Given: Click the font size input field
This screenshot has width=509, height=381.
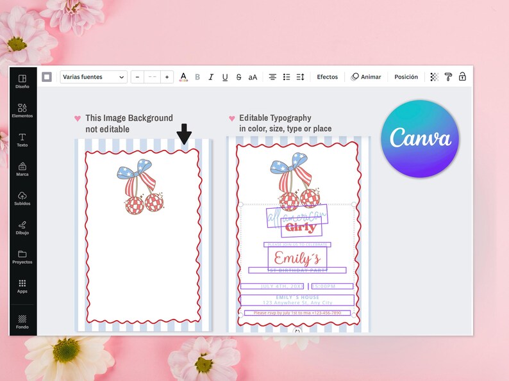Looking at the screenshot, I should coord(152,77).
